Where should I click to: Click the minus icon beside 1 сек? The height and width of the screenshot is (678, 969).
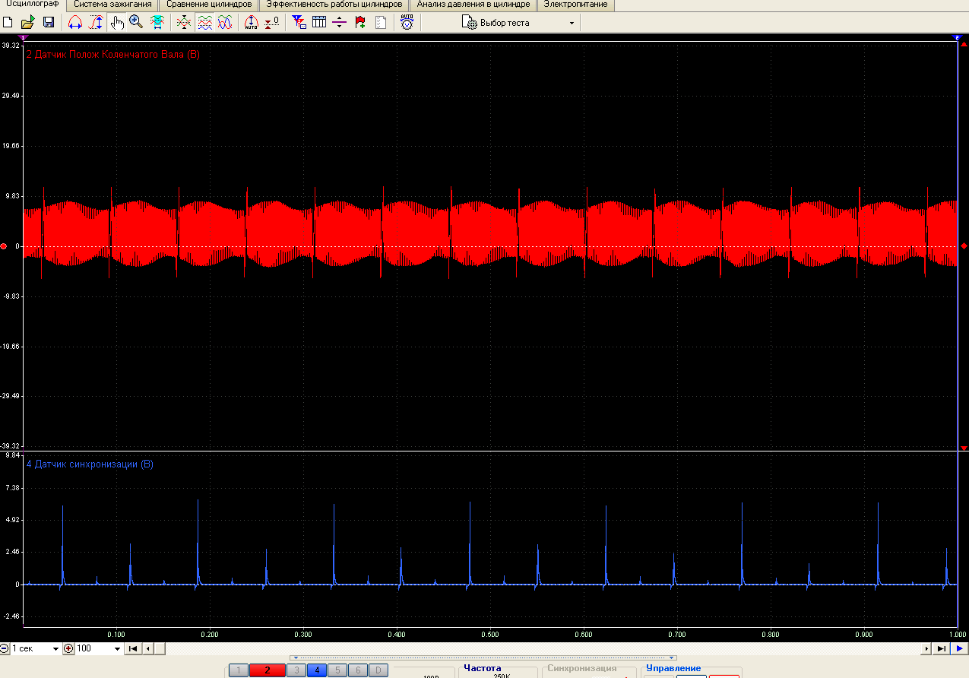(5, 649)
